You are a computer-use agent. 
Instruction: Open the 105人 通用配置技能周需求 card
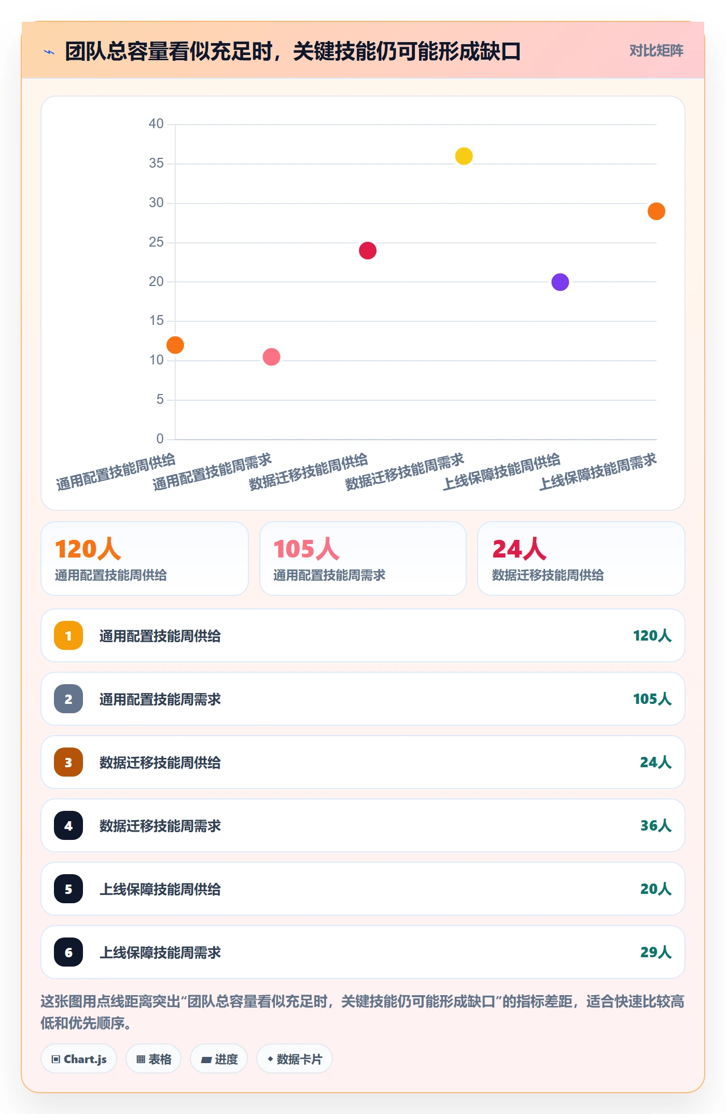point(363,559)
